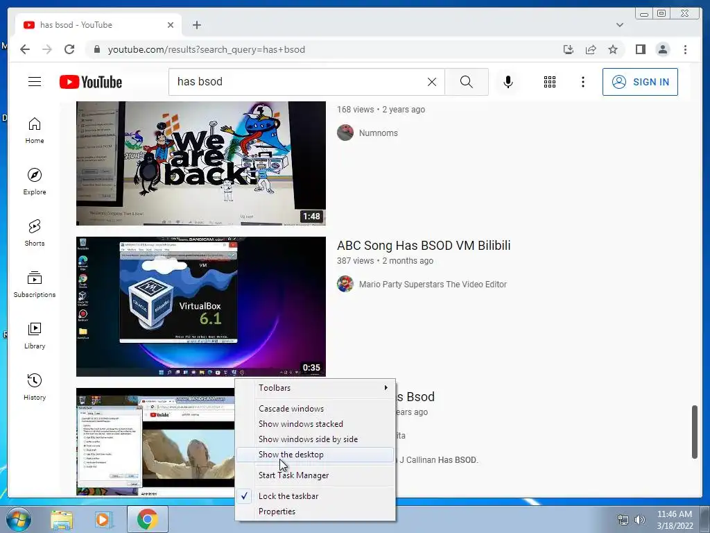Screen dimensions: 710x533
Task: Open the Chrome profile avatar
Action: point(662,49)
